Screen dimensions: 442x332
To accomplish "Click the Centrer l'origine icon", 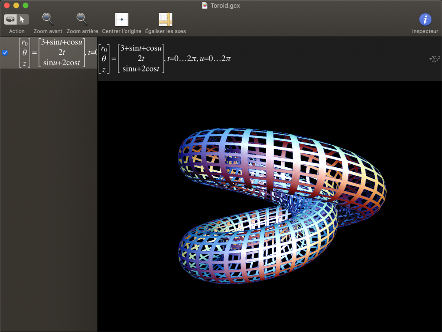I will click(x=122, y=19).
